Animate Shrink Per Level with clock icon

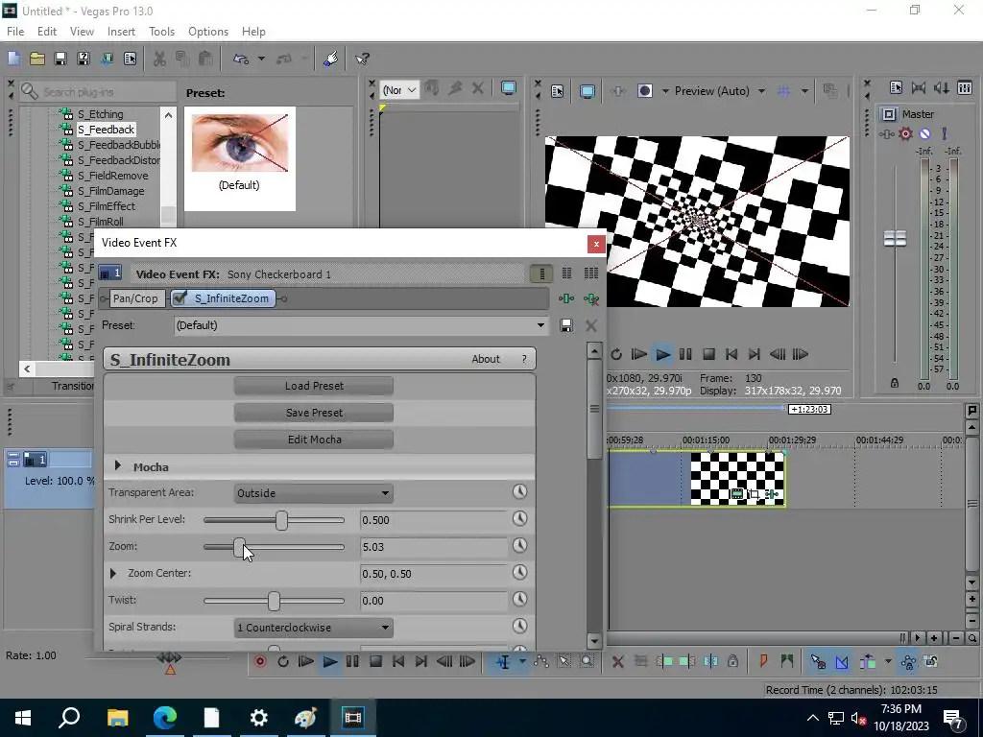pos(519,519)
